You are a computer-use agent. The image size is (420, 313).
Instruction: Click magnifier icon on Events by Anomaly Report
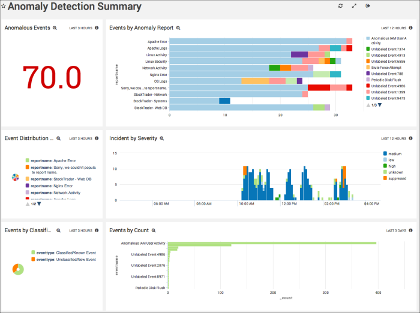click(178, 28)
